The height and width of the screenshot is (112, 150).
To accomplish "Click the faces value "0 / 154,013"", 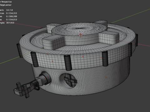I will pos(12,20).
